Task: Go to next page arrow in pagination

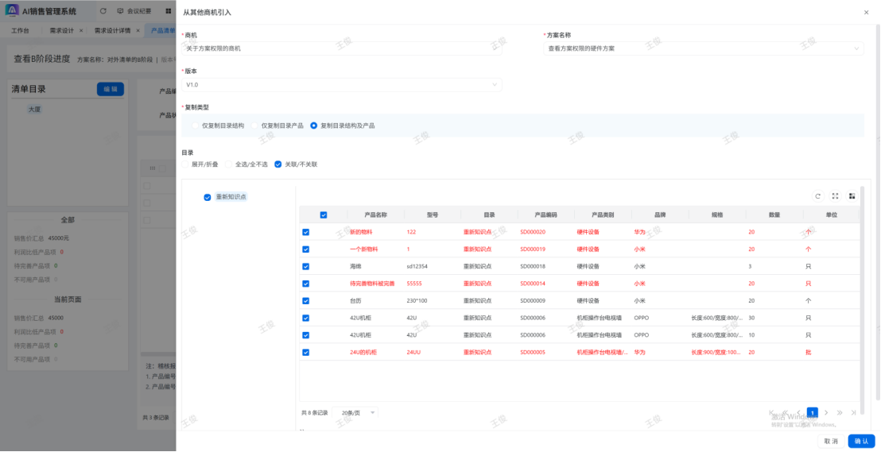Action: point(826,413)
